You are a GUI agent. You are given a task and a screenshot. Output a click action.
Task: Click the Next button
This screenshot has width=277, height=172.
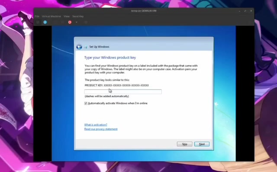tap(202, 144)
